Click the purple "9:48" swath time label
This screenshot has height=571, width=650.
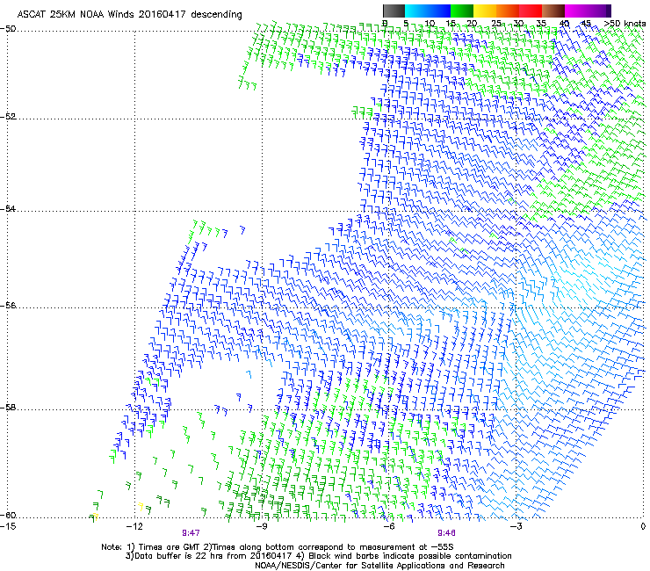pos(447,533)
